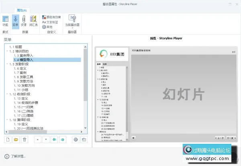The image size is (241, 166).
Task: Click the info icon beside 了解详情
Action: [7, 156]
